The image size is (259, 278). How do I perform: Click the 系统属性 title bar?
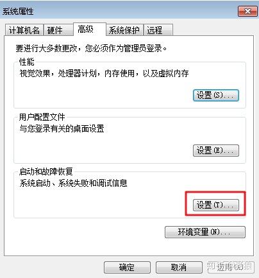point(120,11)
